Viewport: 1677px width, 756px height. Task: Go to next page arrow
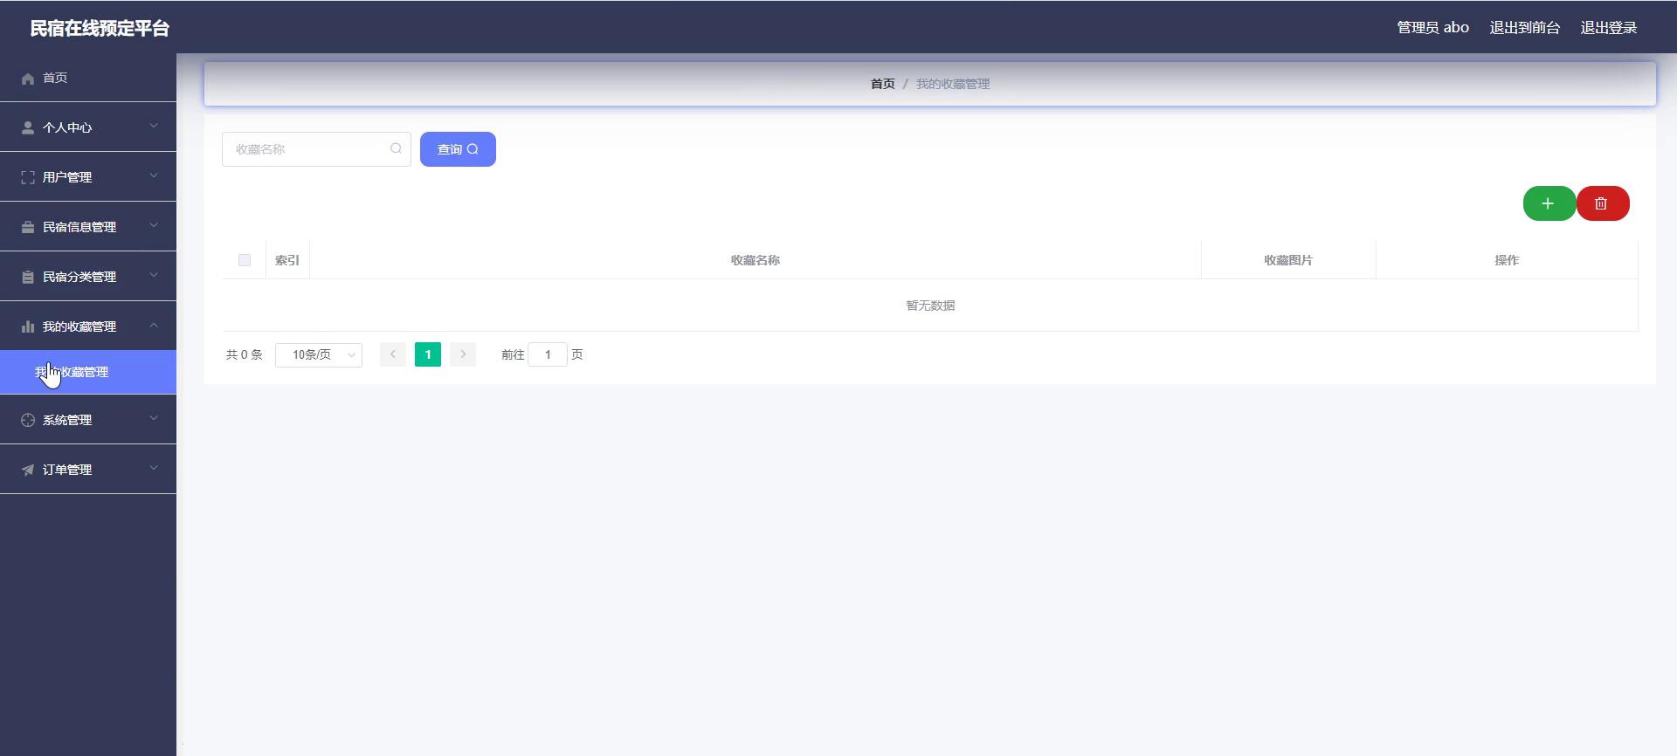point(463,354)
